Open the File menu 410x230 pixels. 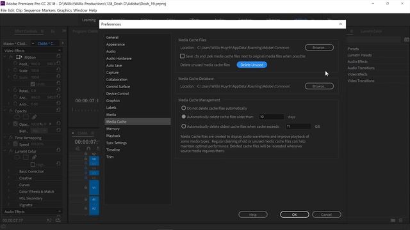point(3,10)
